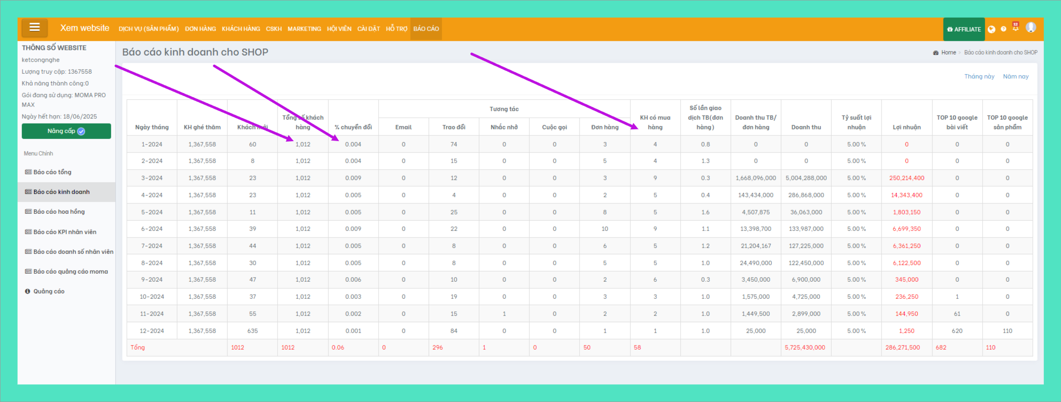Screen dimensions: 1061x402
Task: Open the user avatar menu
Action: (x=1031, y=28)
